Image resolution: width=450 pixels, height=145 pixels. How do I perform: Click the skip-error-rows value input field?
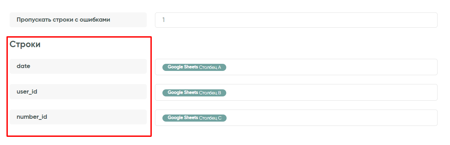296,20
